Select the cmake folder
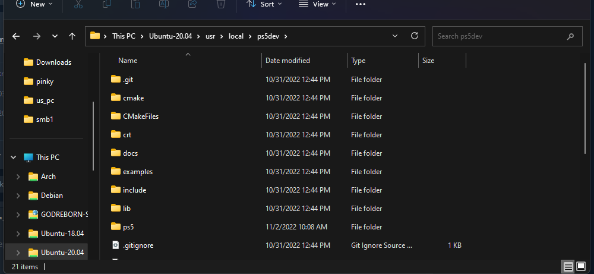The width and height of the screenshot is (594, 274). (133, 98)
